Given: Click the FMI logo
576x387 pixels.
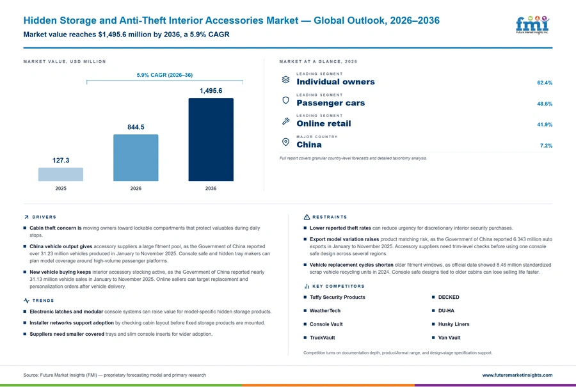Looking at the screenshot, I should [532, 25].
